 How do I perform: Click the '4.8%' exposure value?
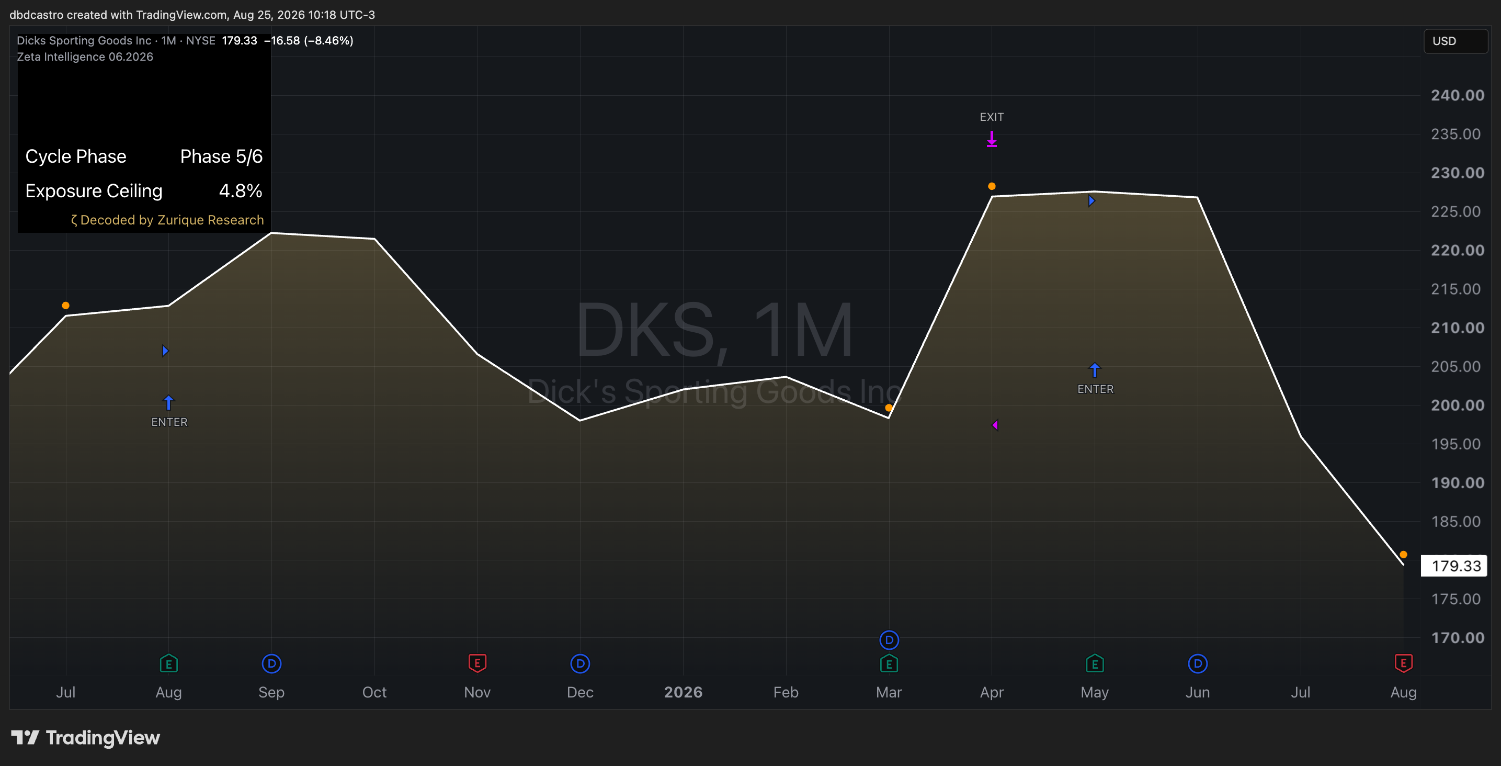[241, 190]
